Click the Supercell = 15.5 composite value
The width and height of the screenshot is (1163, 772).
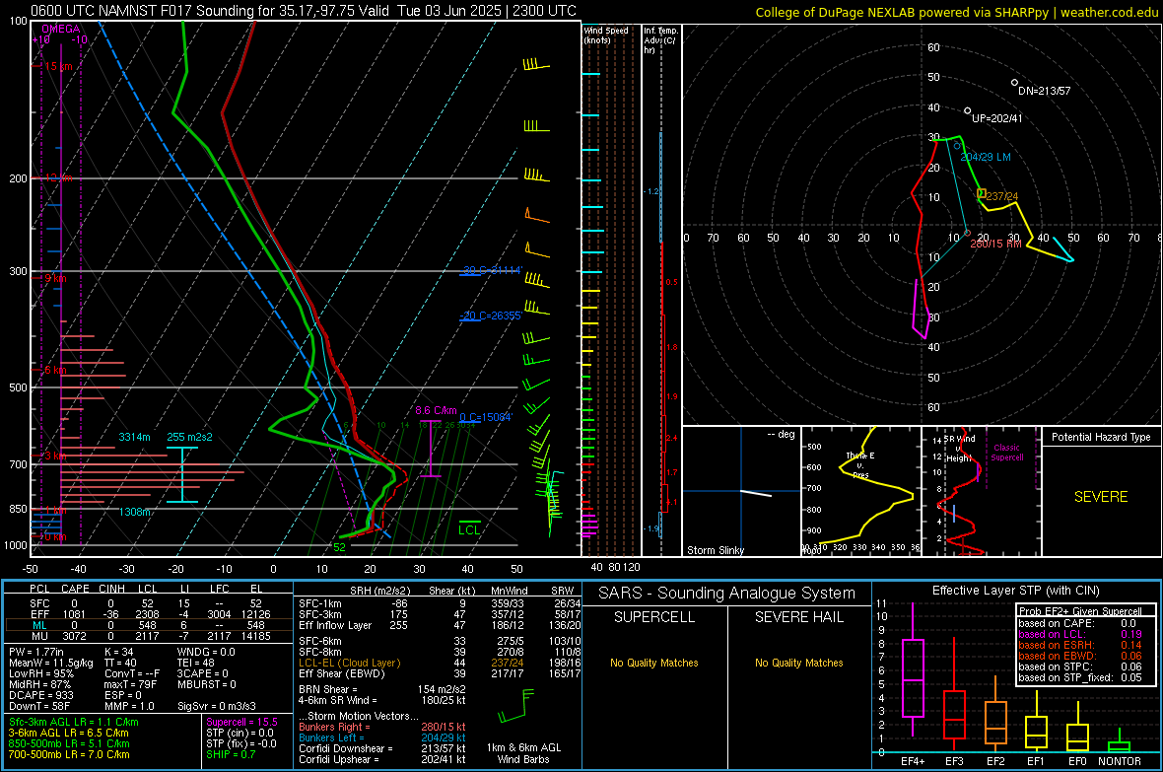241,722
